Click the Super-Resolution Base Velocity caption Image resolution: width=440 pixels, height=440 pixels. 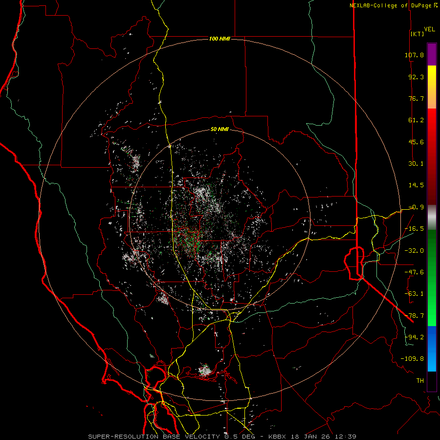pos(222,437)
